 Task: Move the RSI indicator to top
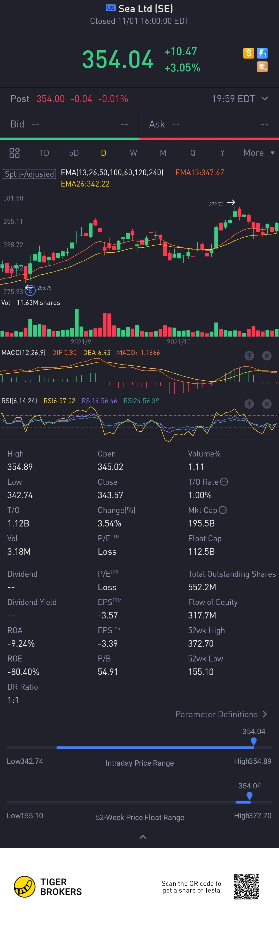(249, 404)
